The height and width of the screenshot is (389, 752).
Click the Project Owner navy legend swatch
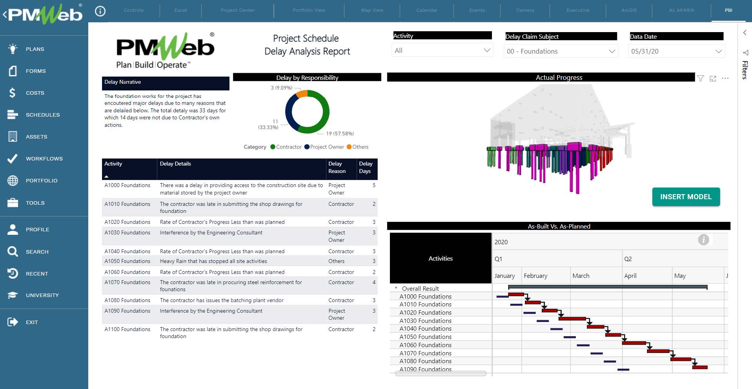point(307,147)
